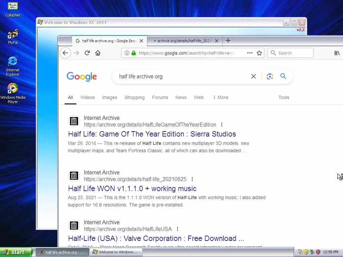Open Half Life WON v1.1.1.0 + working music link
The height and width of the screenshot is (257, 343).
132,189
